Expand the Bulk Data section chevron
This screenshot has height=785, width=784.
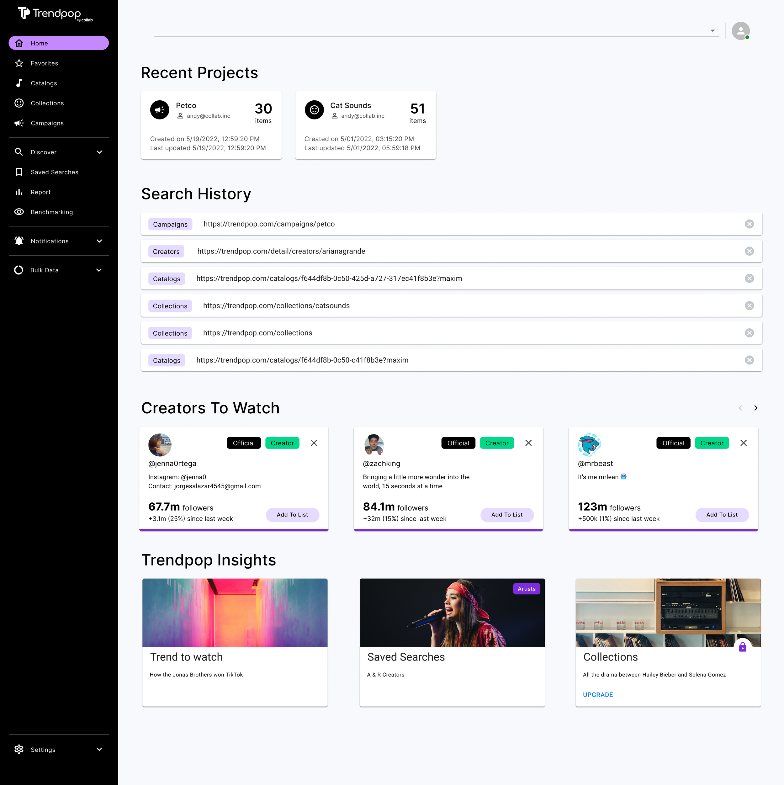99,270
